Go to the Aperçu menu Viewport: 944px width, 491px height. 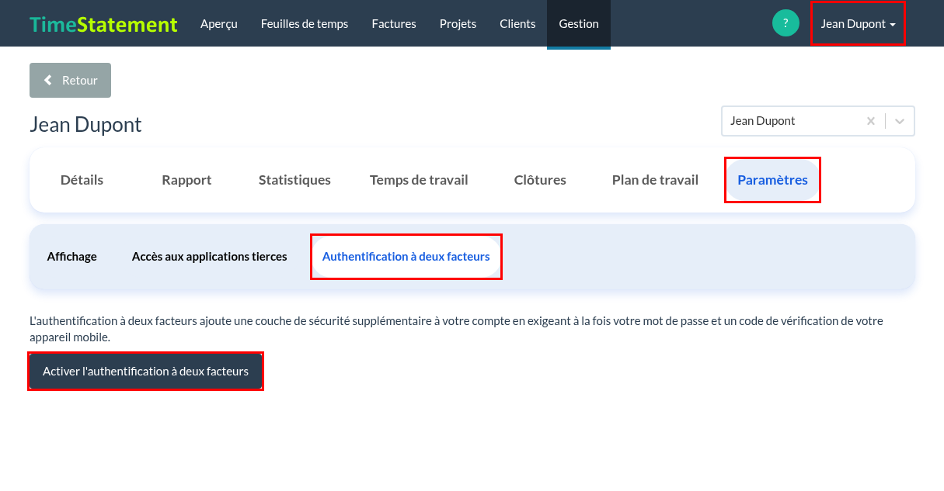point(219,23)
